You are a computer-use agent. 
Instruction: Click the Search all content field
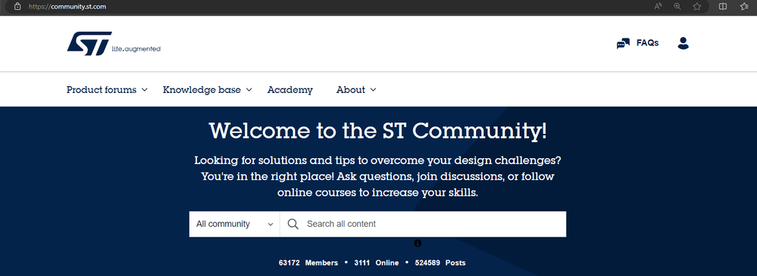point(423,224)
